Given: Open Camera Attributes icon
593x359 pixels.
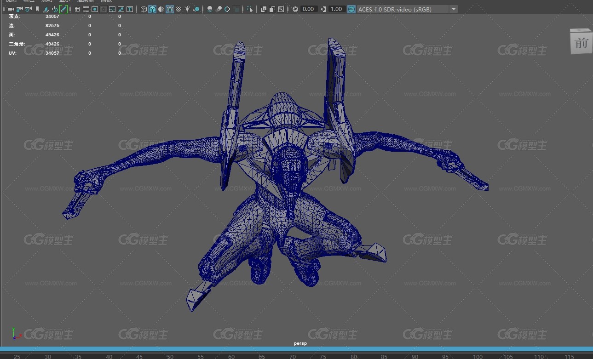Looking at the screenshot, I should coord(28,9).
